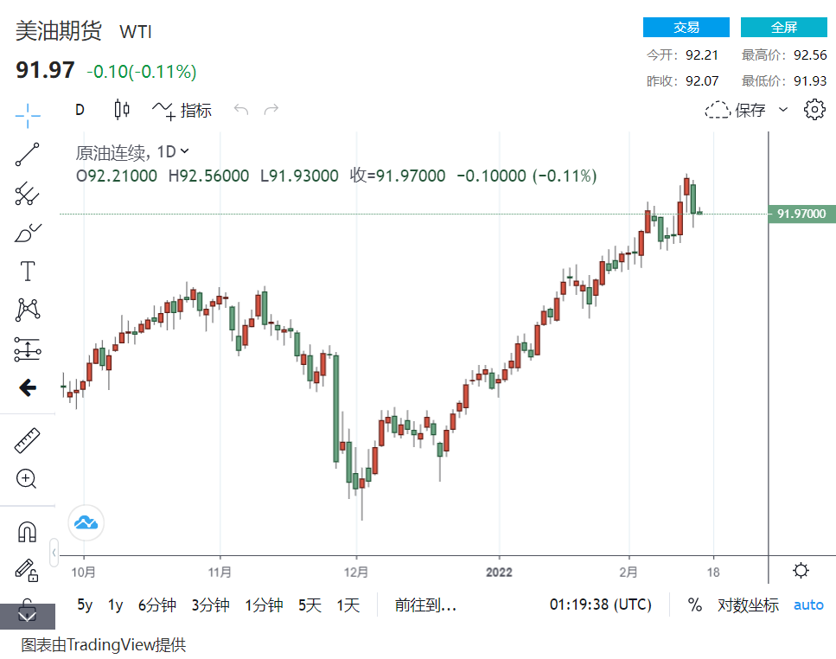Switch to the 5天 time range
The width and height of the screenshot is (836, 659).
pyautogui.click(x=310, y=605)
